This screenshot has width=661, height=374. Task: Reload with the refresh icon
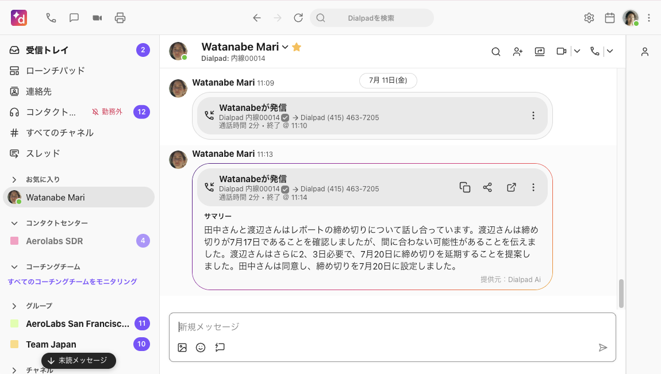(298, 18)
